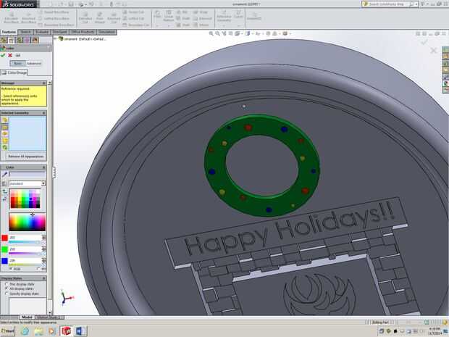
Task: Select the RGB color model radio
Action: (11, 269)
